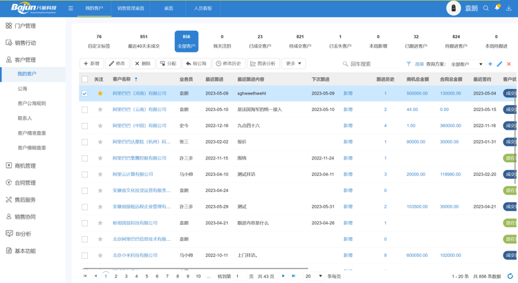
Task: Click the 转公海 button
Action: click(x=196, y=64)
